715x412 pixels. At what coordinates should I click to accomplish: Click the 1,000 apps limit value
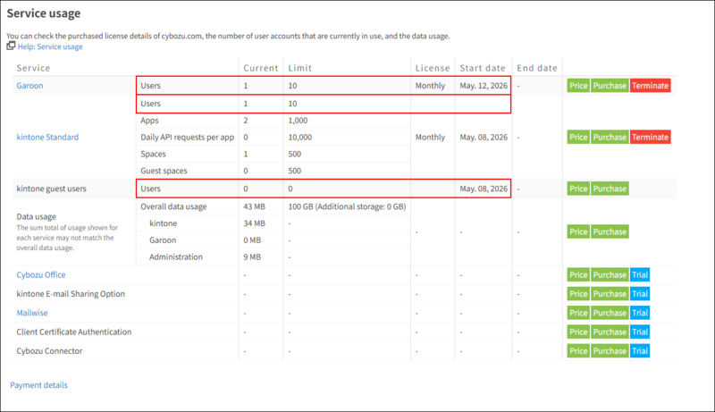[298, 121]
